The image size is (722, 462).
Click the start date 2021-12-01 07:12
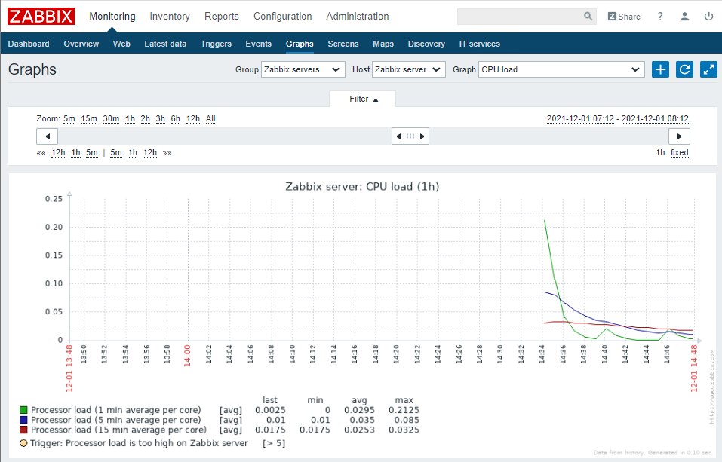click(580, 119)
